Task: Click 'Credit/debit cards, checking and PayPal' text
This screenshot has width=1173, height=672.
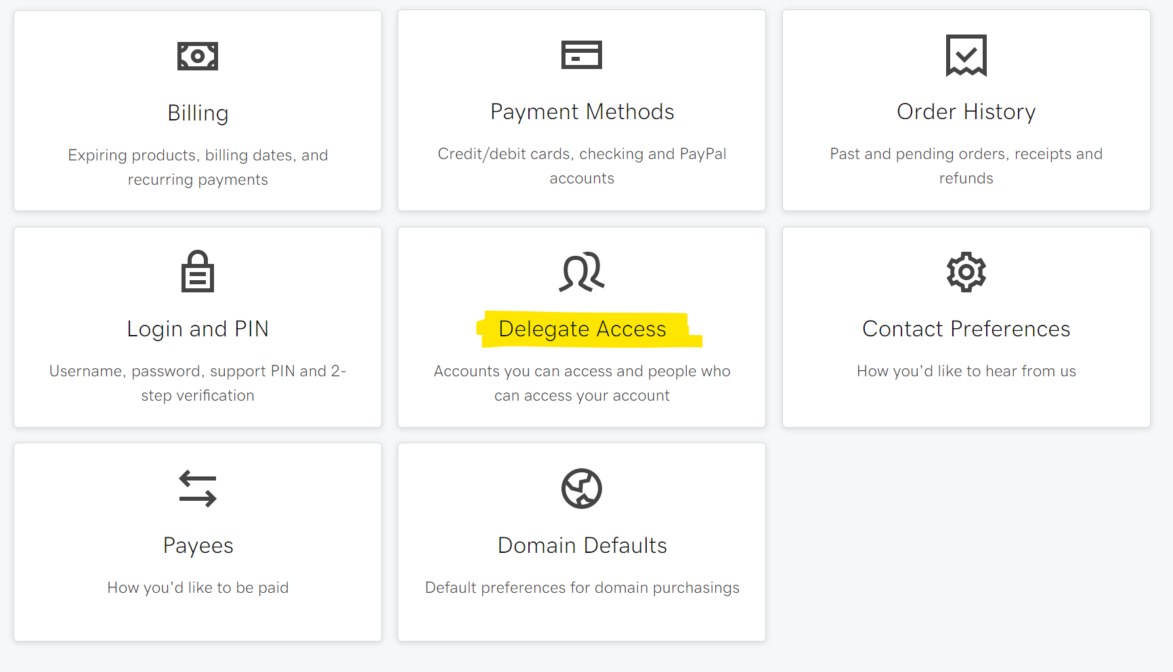Action: click(x=582, y=166)
